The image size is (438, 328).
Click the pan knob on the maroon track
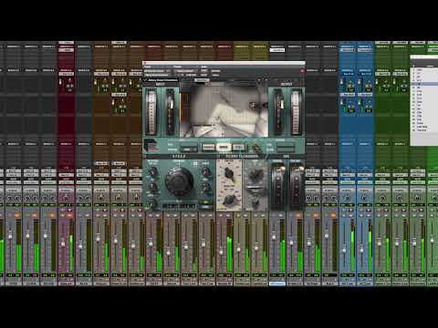[x=66, y=198]
